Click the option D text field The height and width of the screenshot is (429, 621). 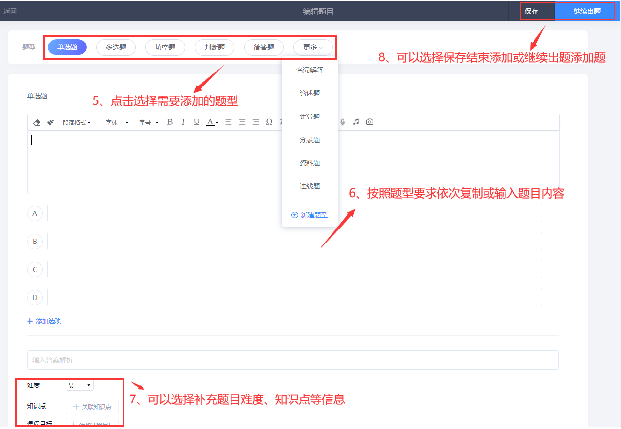(x=294, y=297)
